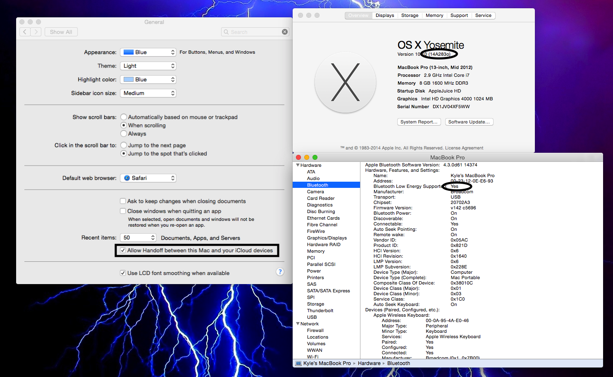
Task: Click Hardware in the bottom path bar
Action: click(369, 363)
